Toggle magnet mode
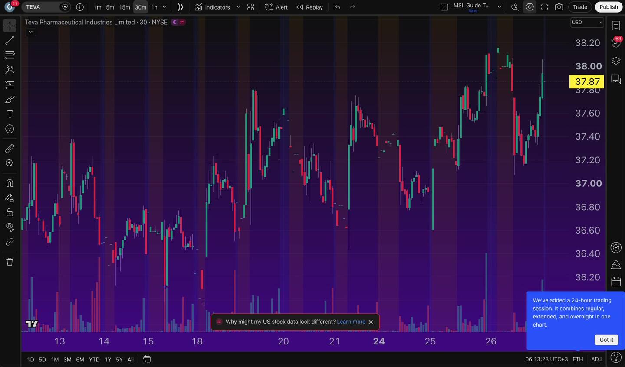 tap(10, 183)
